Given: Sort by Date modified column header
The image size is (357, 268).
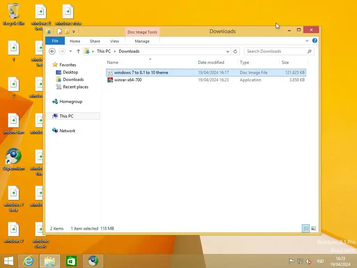Looking at the screenshot, I should [217, 62].
